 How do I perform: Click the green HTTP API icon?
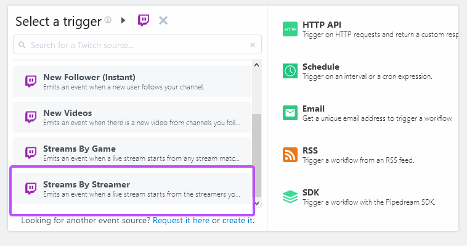[x=290, y=29]
